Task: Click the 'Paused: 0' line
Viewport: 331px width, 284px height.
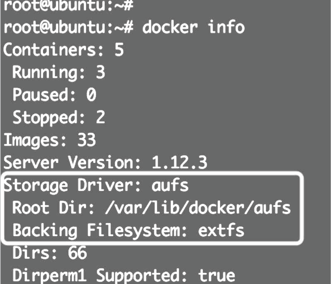Action: point(55,95)
